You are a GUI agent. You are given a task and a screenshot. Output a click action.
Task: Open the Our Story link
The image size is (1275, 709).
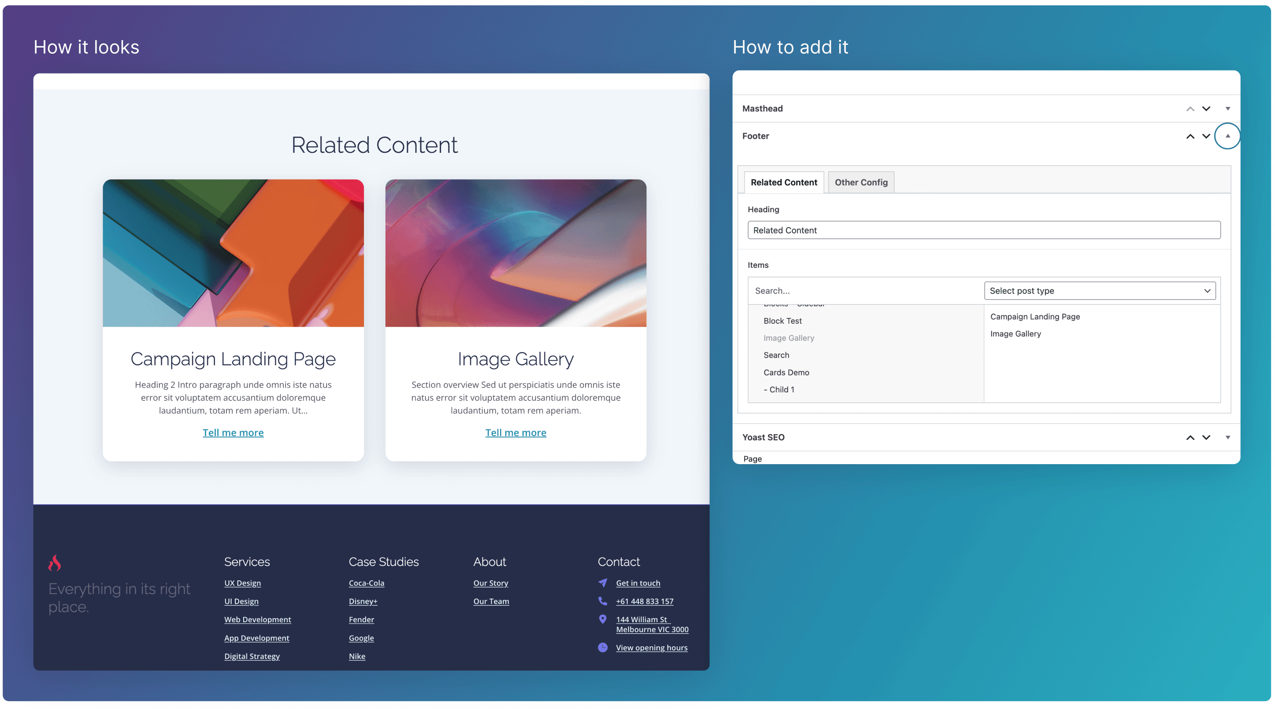click(490, 583)
